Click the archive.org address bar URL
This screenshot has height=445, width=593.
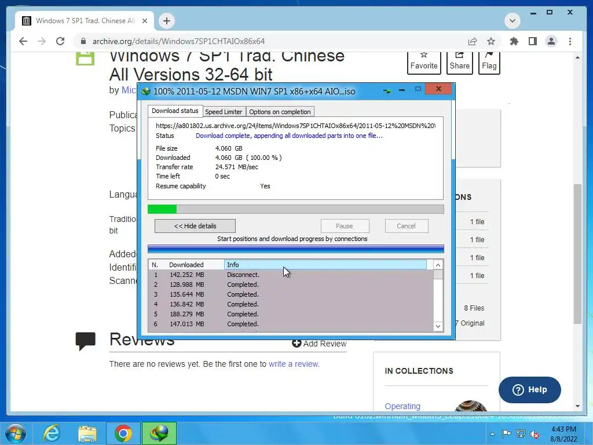click(178, 41)
